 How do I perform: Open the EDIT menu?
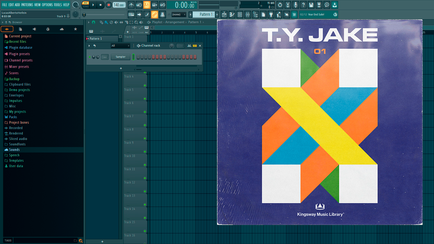pos(11,5)
